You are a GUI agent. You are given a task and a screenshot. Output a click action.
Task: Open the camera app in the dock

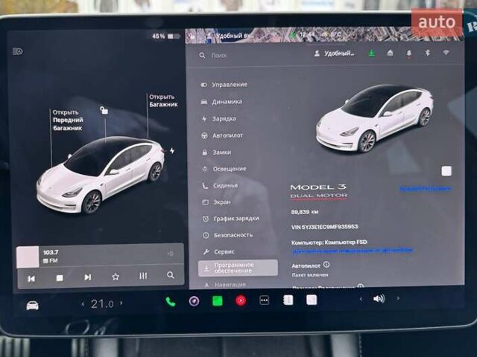(194, 300)
